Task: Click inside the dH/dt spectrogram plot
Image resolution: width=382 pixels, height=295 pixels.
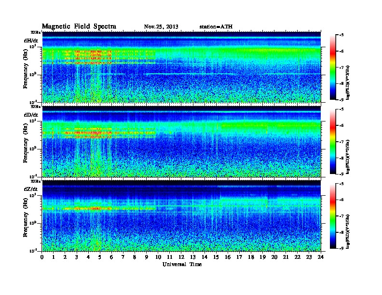Action: (x=181, y=67)
